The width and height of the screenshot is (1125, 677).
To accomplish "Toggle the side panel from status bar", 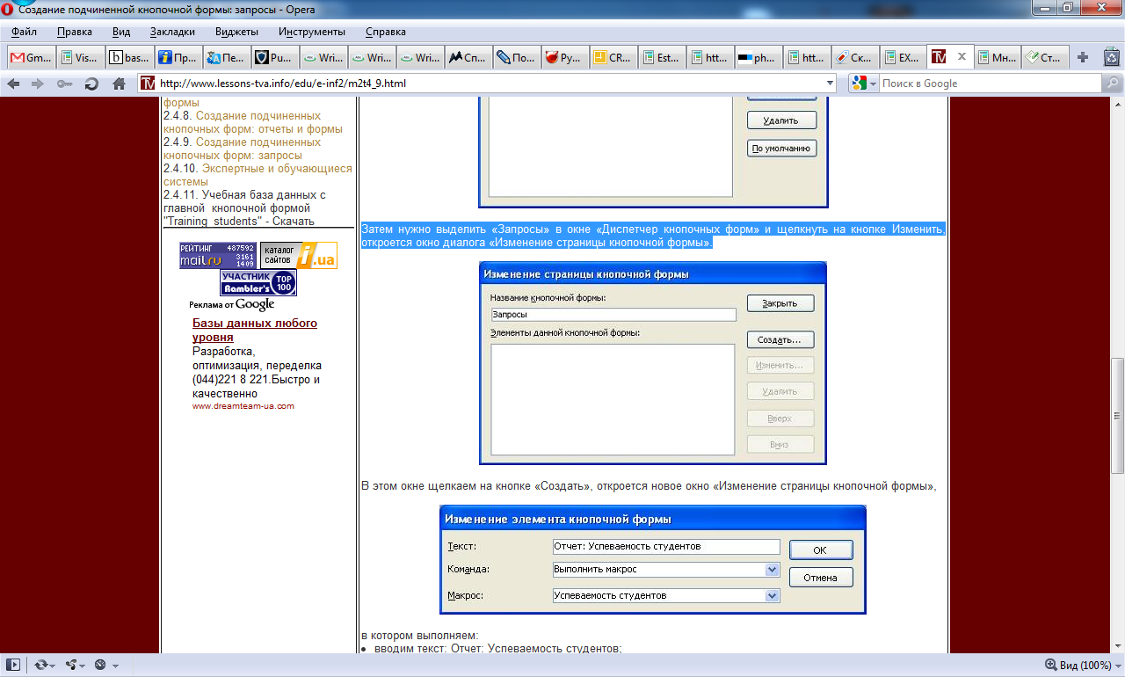I will point(13,665).
